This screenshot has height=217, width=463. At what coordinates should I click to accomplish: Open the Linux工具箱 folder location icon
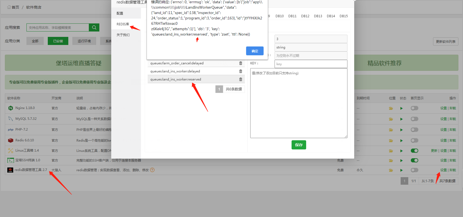[x=391, y=151]
